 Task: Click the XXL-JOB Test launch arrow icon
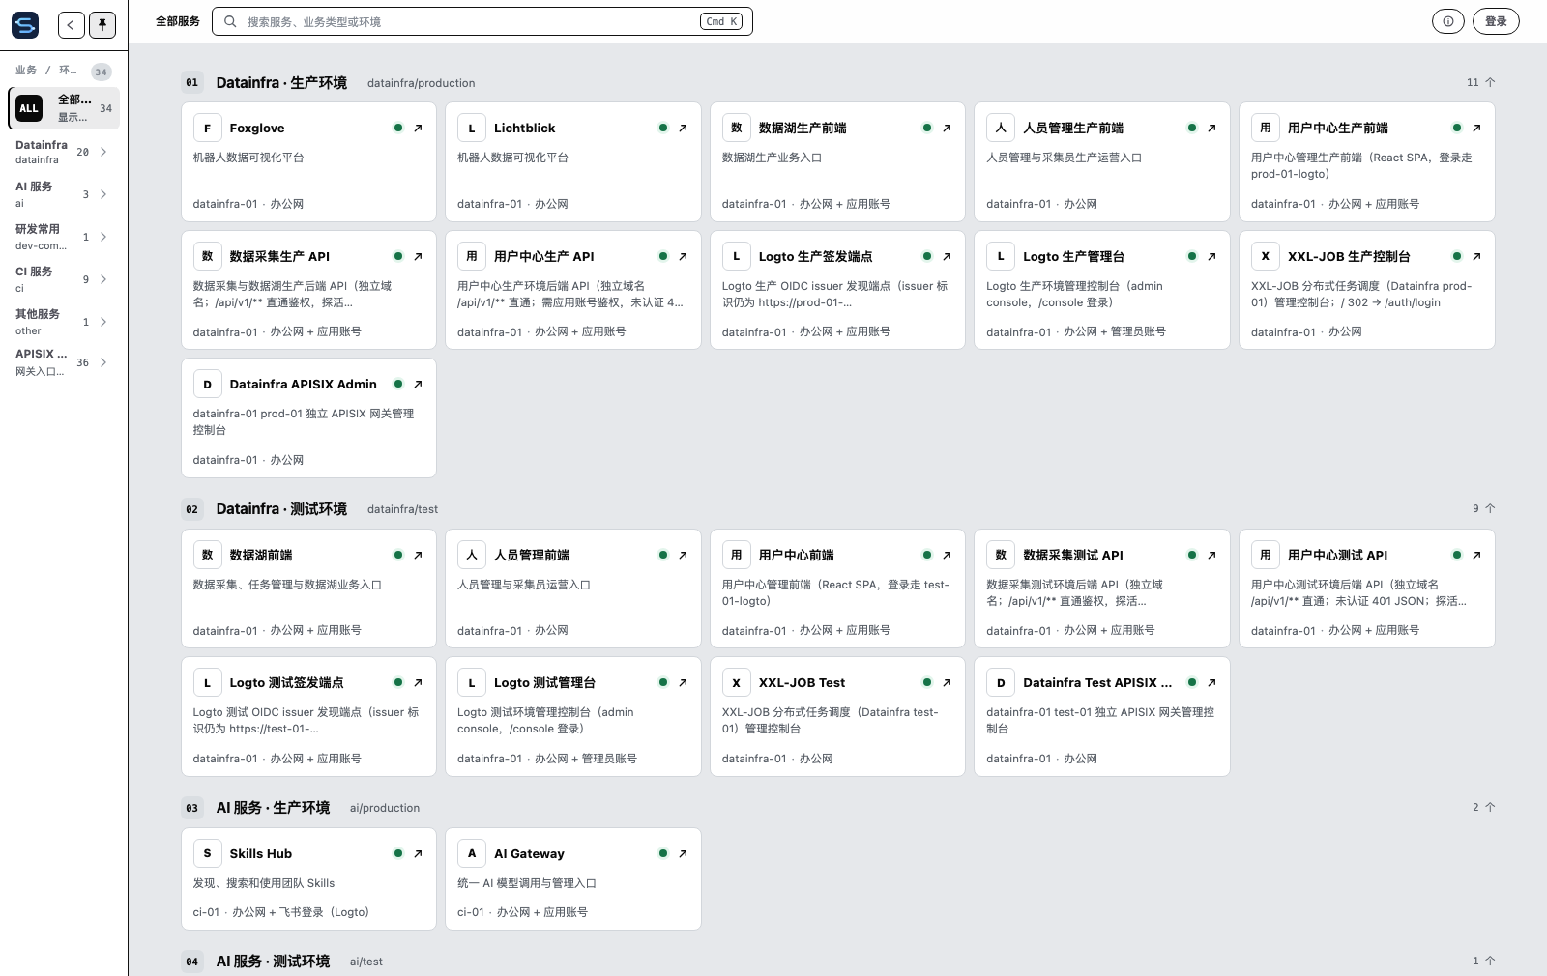coord(947,682)
